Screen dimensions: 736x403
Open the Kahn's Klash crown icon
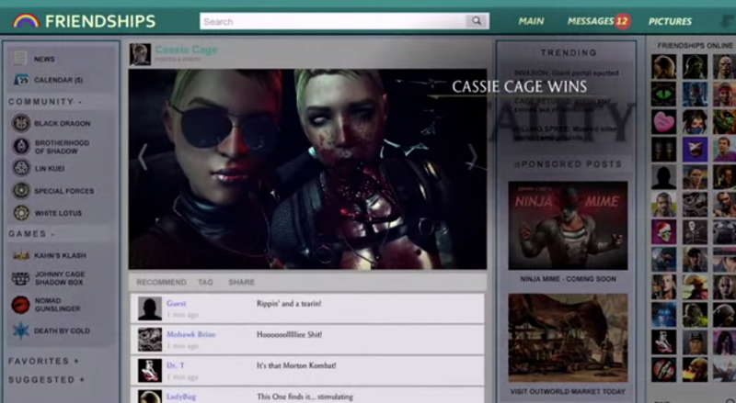[21, 255]
